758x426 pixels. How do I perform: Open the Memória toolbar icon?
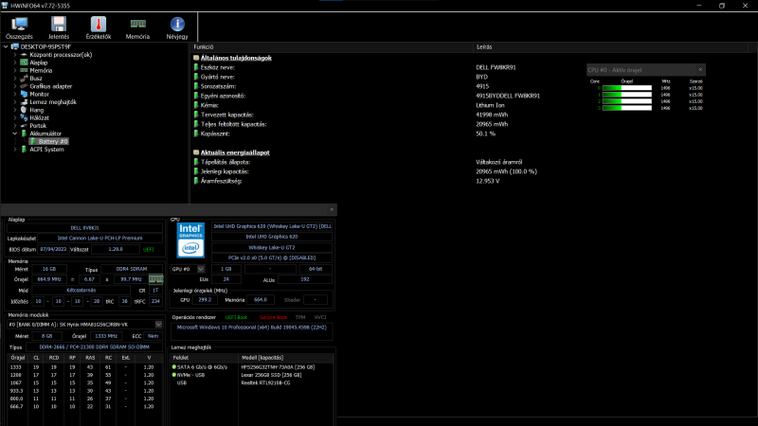pos(137,27)
